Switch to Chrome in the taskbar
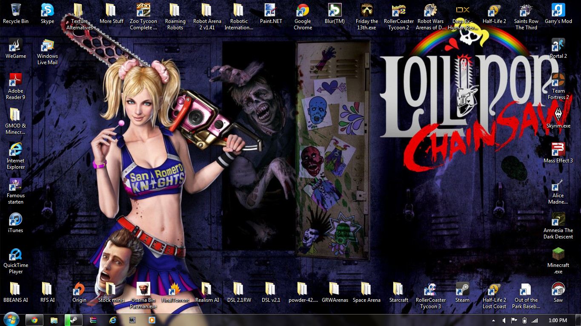The width and height of the screenshot is (581, 326). [x=34, y=320]
